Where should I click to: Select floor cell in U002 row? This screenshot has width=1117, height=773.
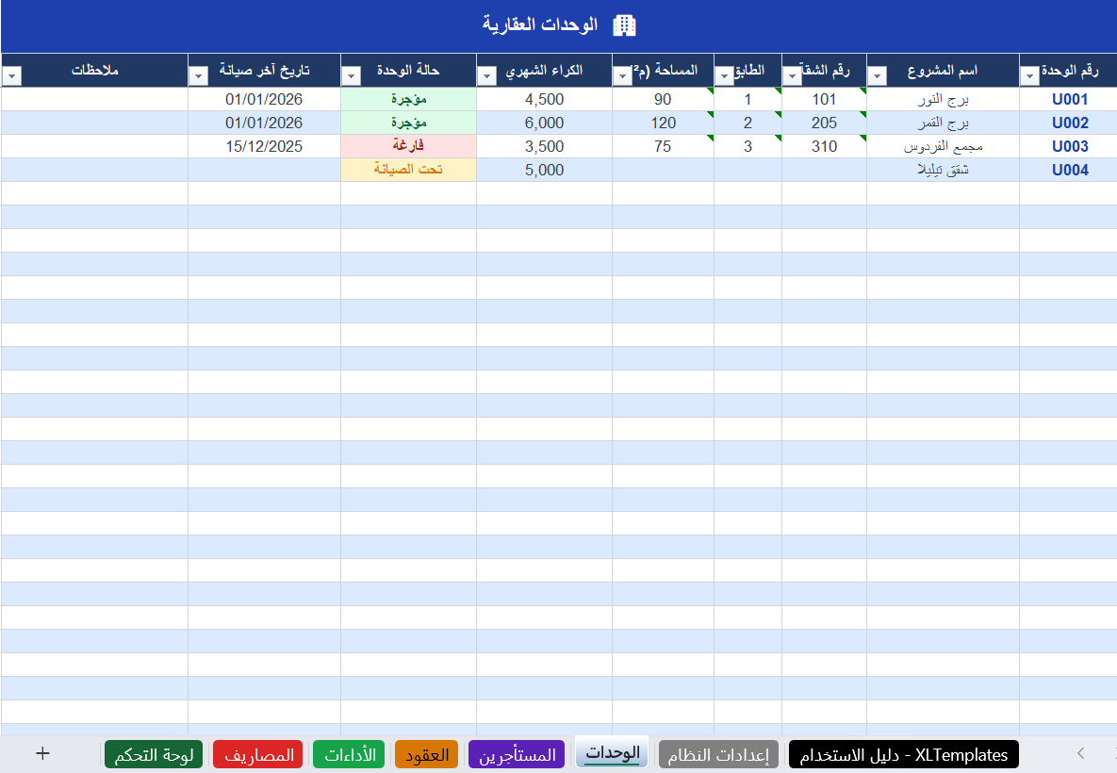(748, 123)
